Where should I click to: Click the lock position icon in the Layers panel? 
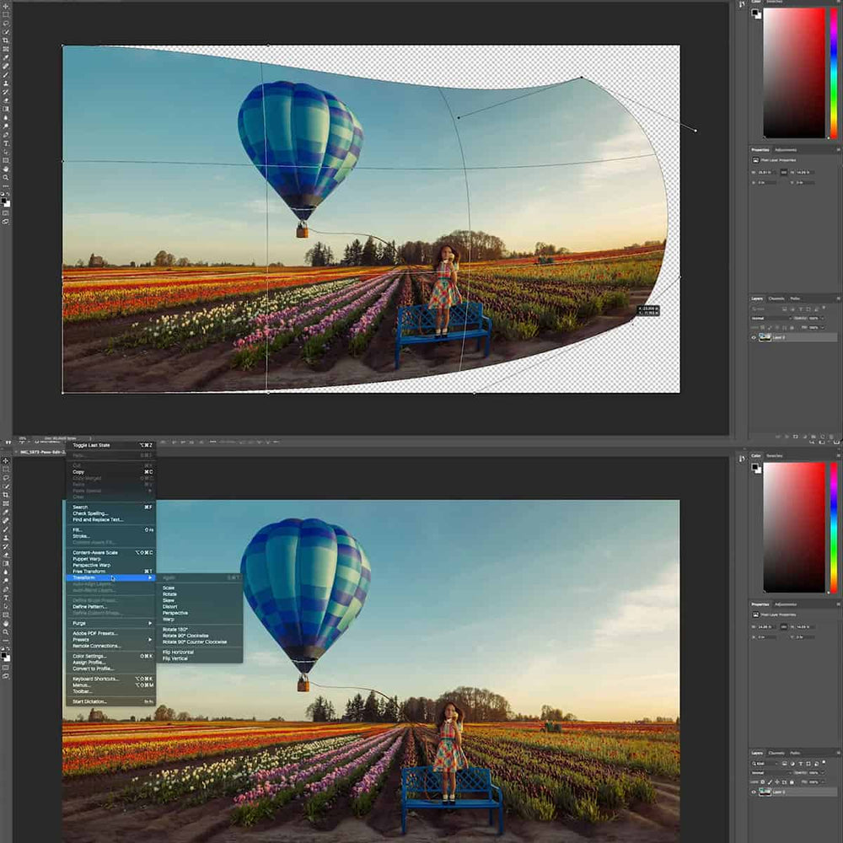pos(777,328)
